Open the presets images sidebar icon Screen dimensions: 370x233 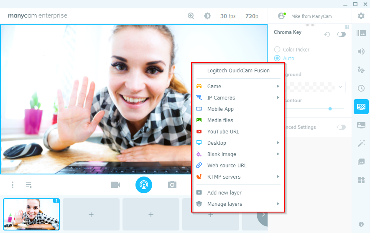click(x=361, y=33)
